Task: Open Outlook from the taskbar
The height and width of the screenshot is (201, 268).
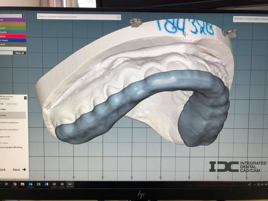Action: 31,184
